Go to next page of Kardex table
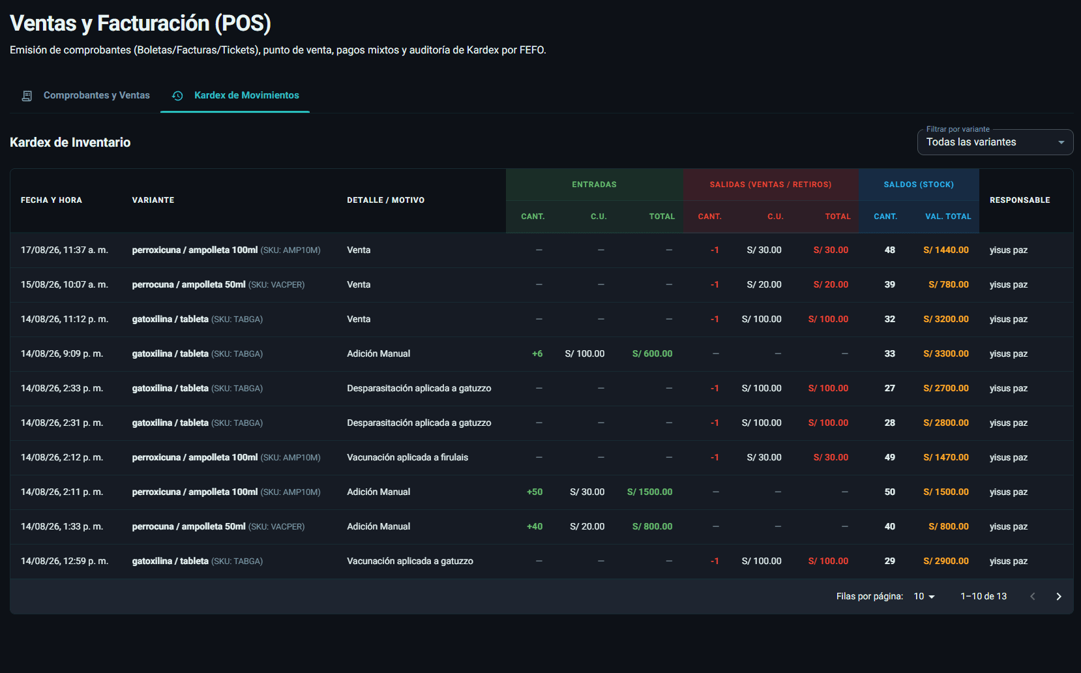Viewport: 1081px width, 673px height. [1059, 597]
